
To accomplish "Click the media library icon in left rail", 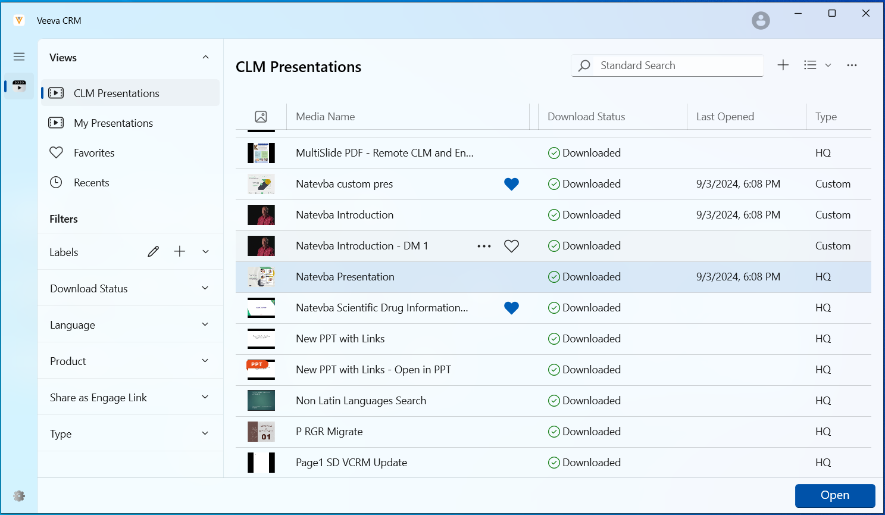I will coord(19,86).
